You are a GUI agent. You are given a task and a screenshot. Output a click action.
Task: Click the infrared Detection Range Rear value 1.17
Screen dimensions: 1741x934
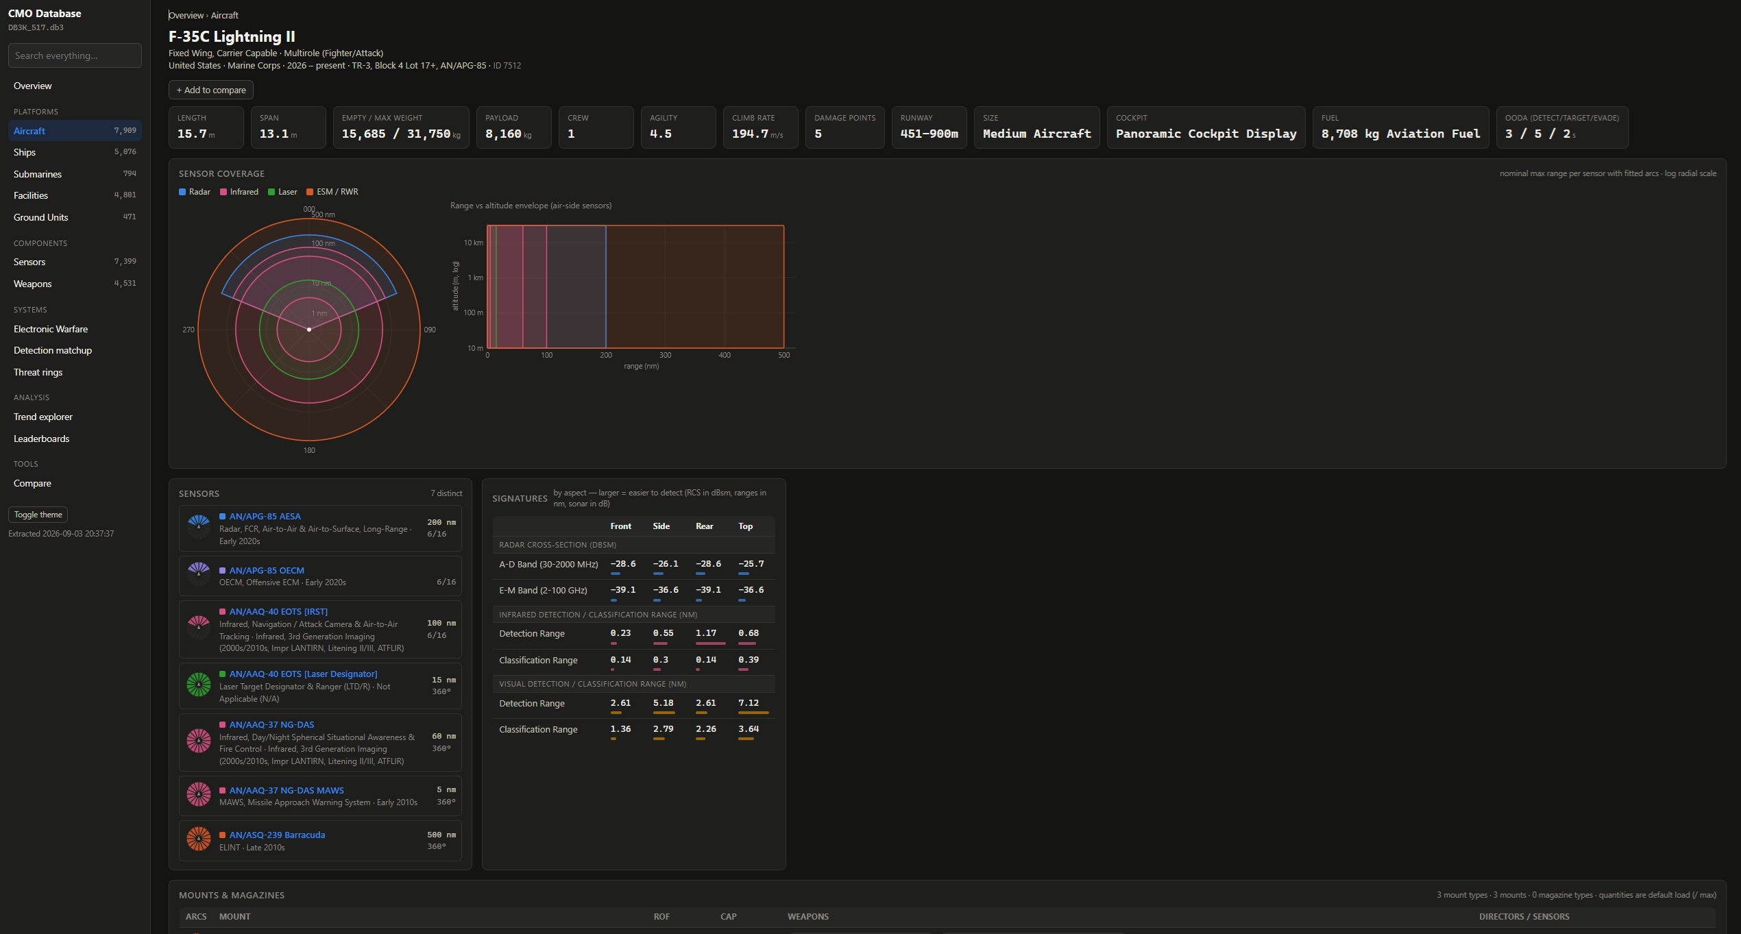click(706, 633)
